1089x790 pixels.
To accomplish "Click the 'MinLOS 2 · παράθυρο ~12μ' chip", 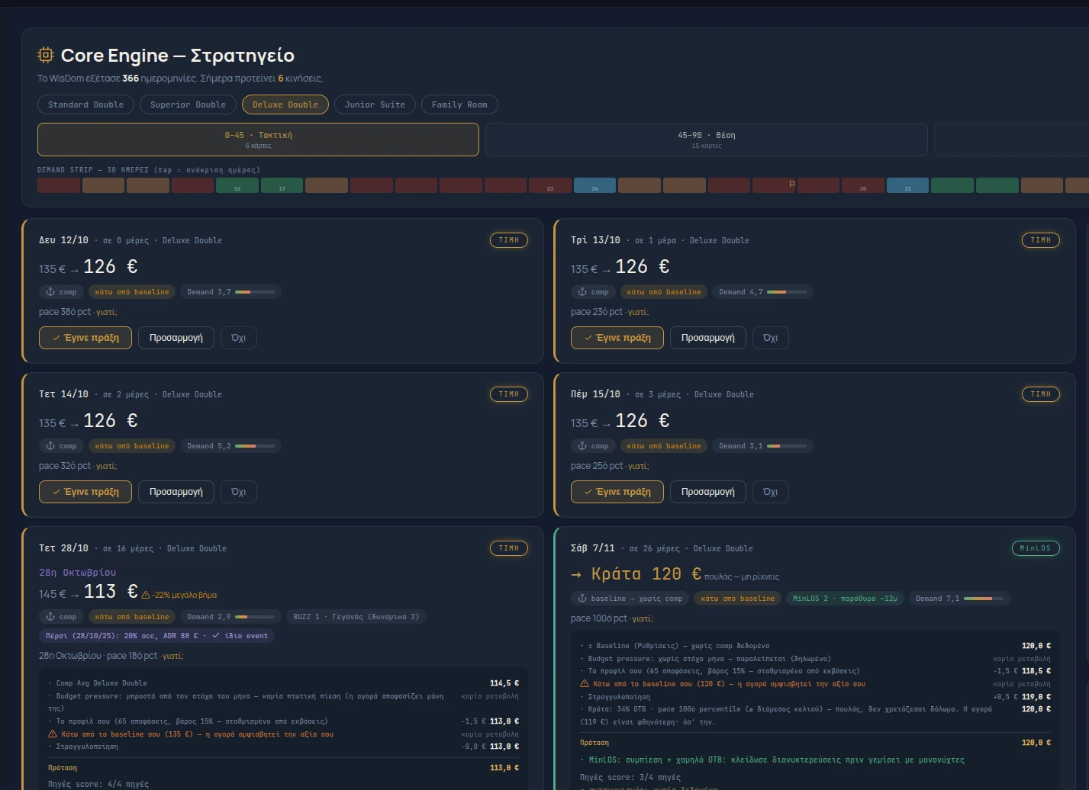I will pyautogui.click(x=845, y=598).
